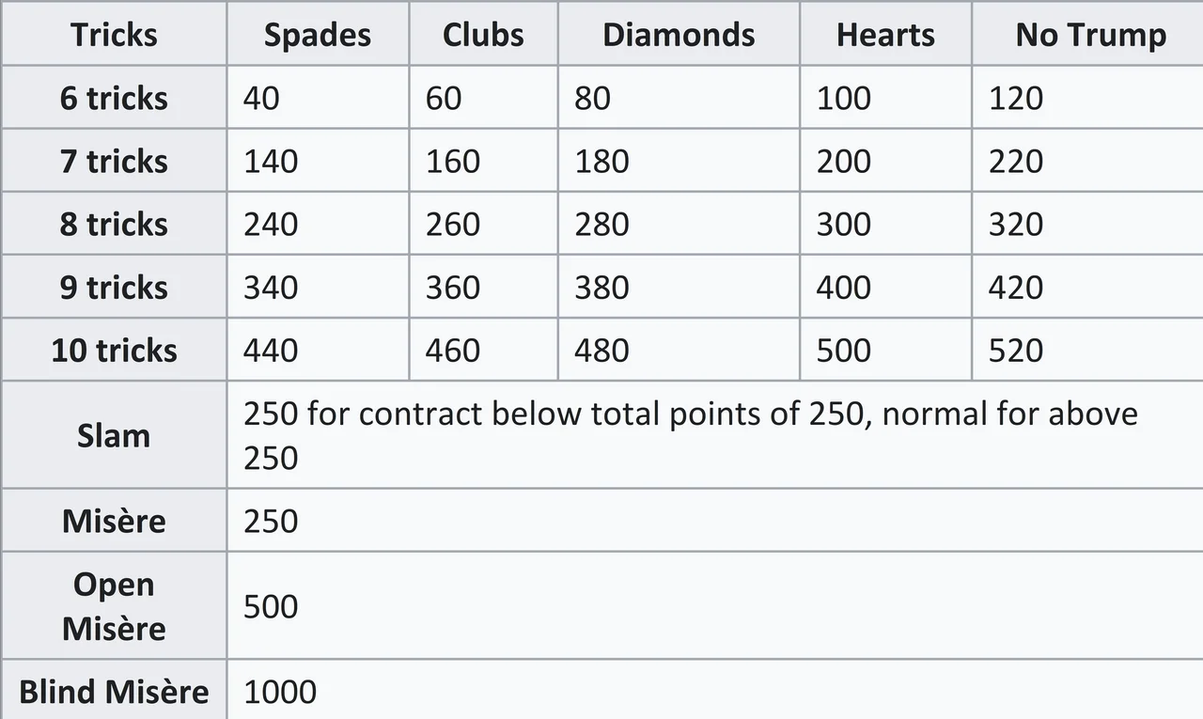Click the Slam description text
Screen dimensions: 1203x719
point(691,435)
